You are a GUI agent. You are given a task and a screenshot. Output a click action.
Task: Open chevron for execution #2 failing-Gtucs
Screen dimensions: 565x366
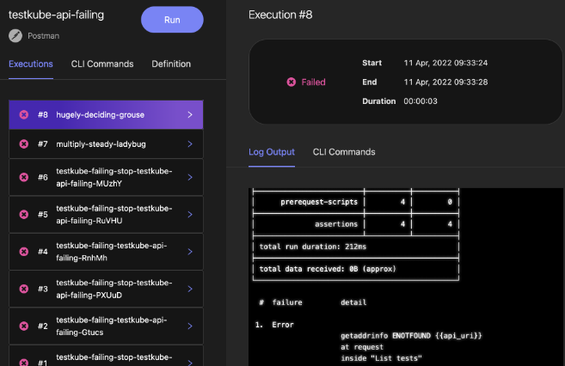point(190,326)
